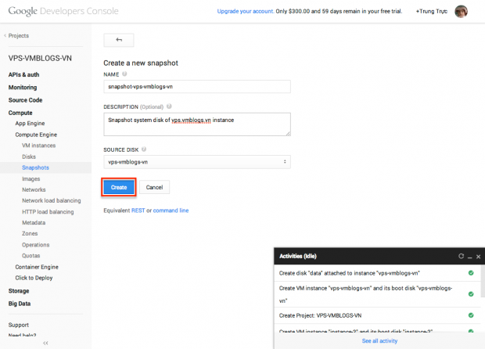Click status check for Create disk "data" activity
The width and height of the screenshot is (485, 349).
(471, 273)
